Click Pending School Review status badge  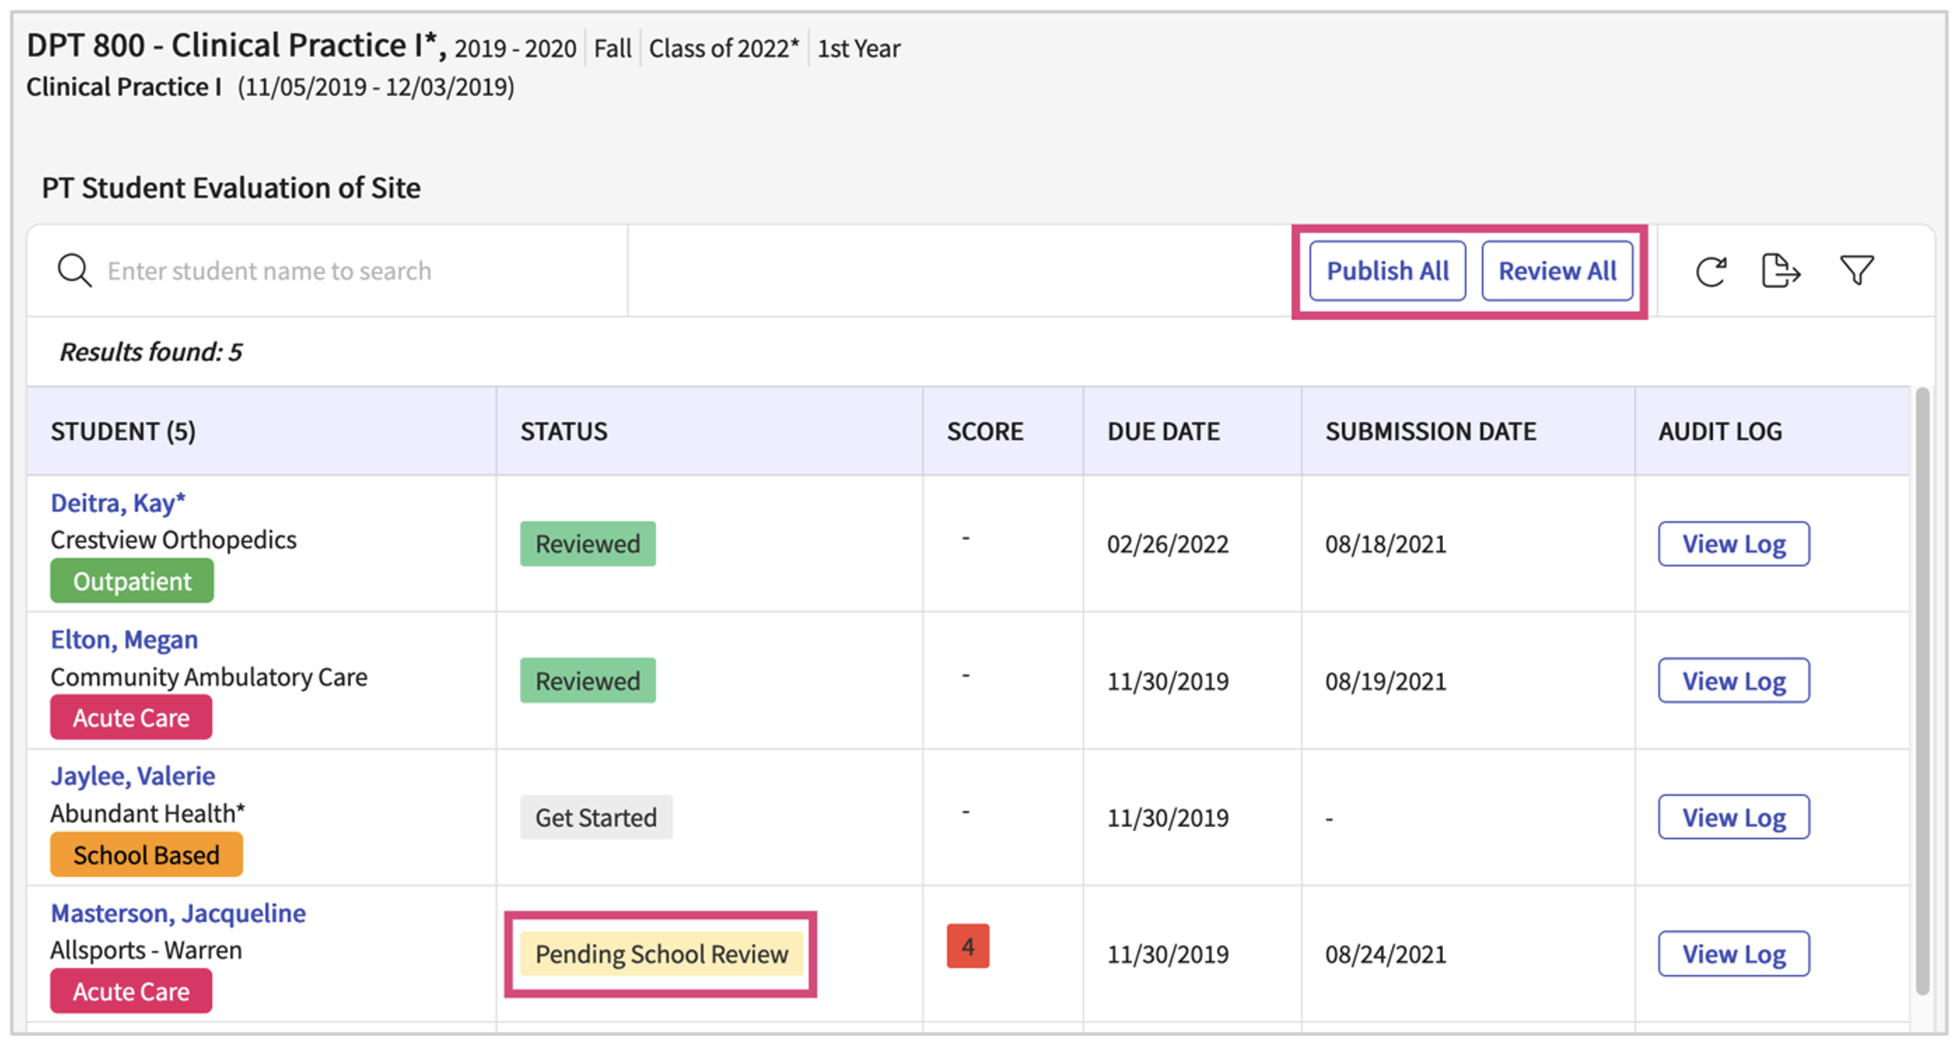click(x=661, y=954)
